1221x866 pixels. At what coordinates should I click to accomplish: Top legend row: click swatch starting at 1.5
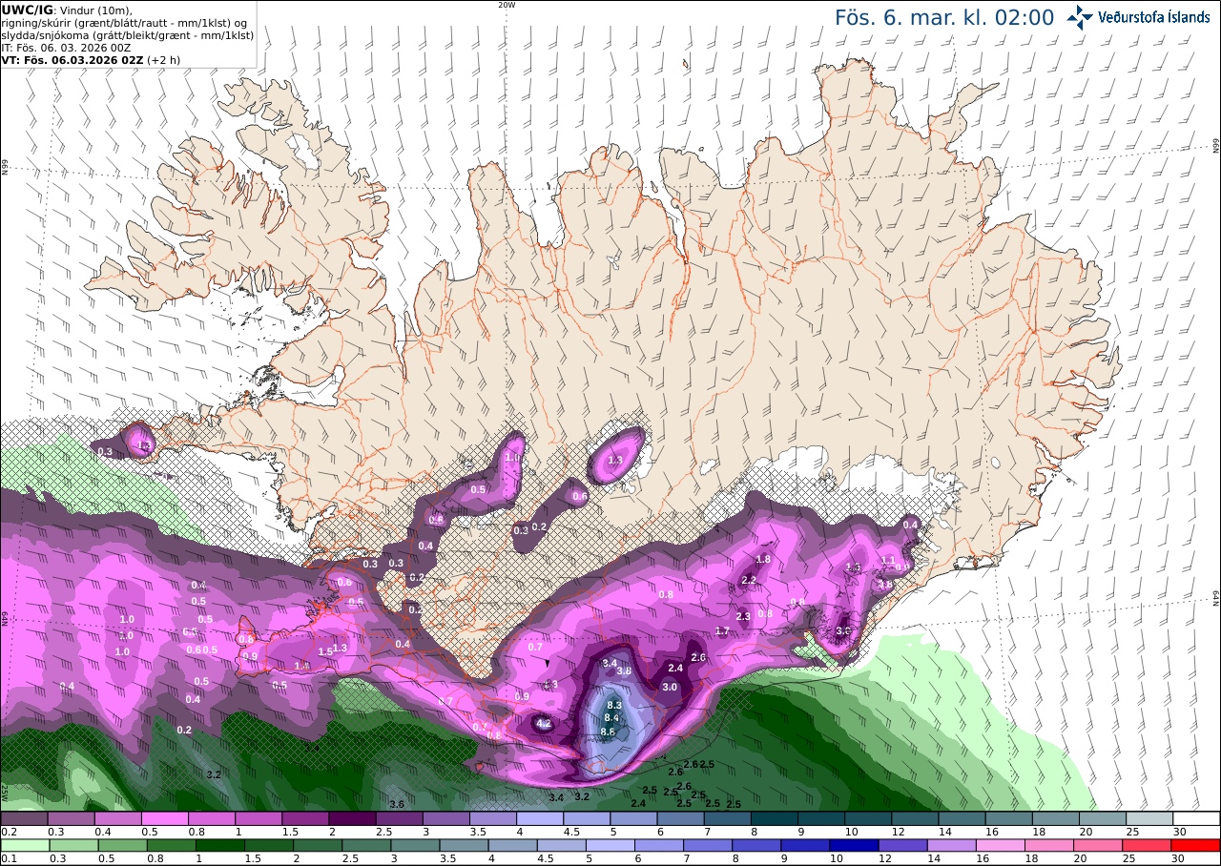click(x=305, y=818)
